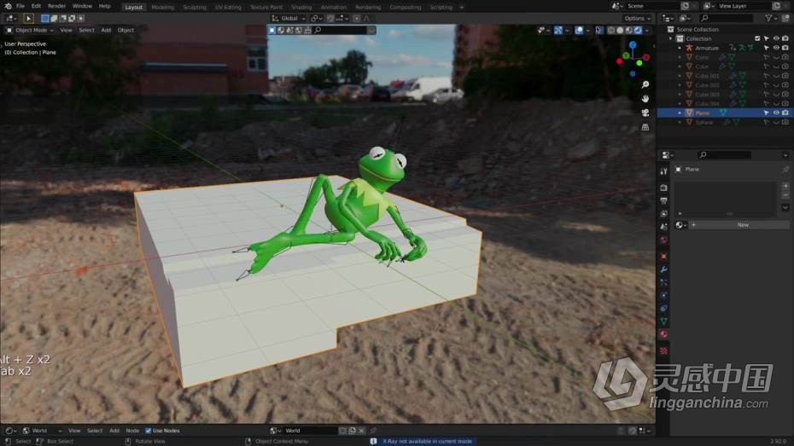Toggle gizmo display button
Image resolution: width=794 pixels, height=446 pixels.
pos(558,31)
